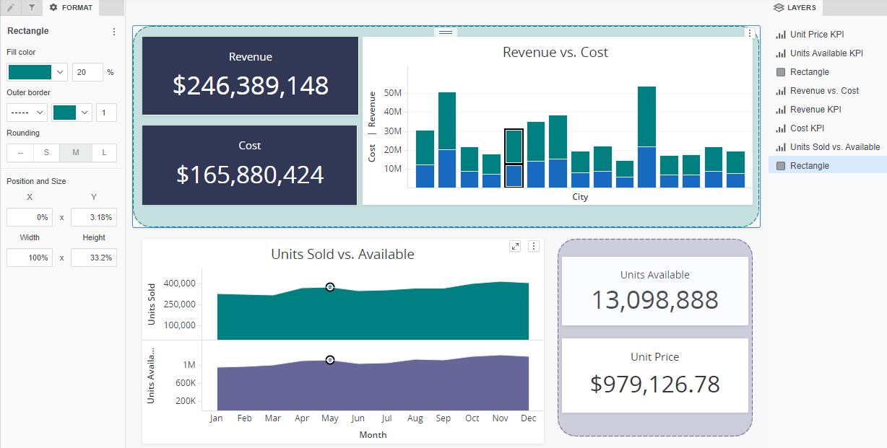
Task: Click the drag handle atop the selected rectangle
Action: click(446, 32)
